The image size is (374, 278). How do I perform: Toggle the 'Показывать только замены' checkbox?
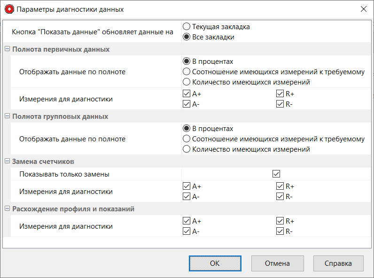pos(276,174)
